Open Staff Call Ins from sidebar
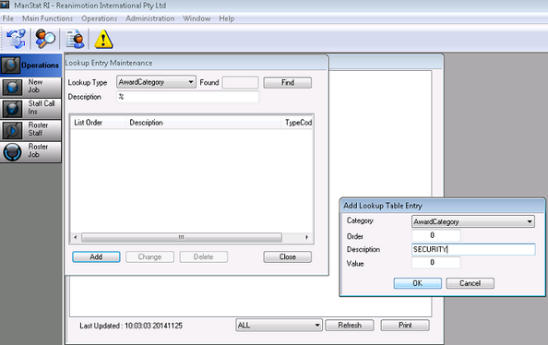Viewport: 548px width, 345px height. tap(30, 108)
